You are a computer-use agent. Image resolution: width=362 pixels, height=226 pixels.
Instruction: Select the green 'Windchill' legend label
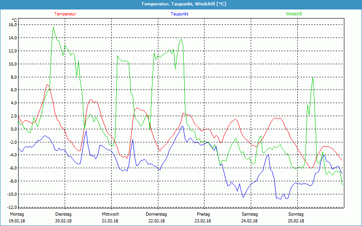(x=294, y=14)
